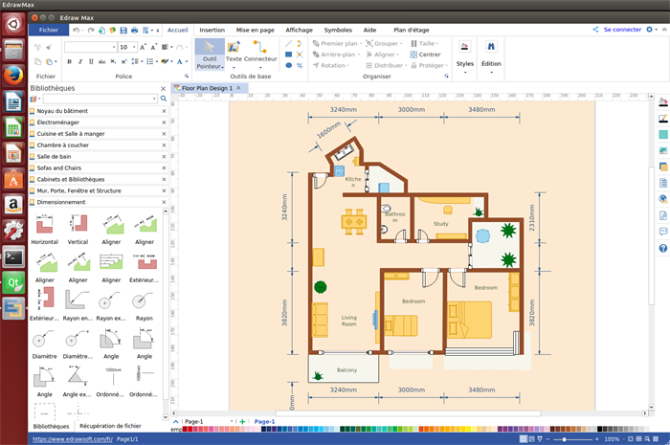Open the Distribuer dropdown
The height and width of the screenshot is (445, 670).
(x=386, y=65)
